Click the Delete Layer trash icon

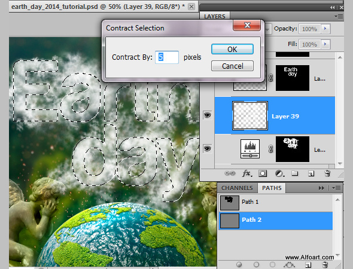pyautogui.click(x=327, y=173)
